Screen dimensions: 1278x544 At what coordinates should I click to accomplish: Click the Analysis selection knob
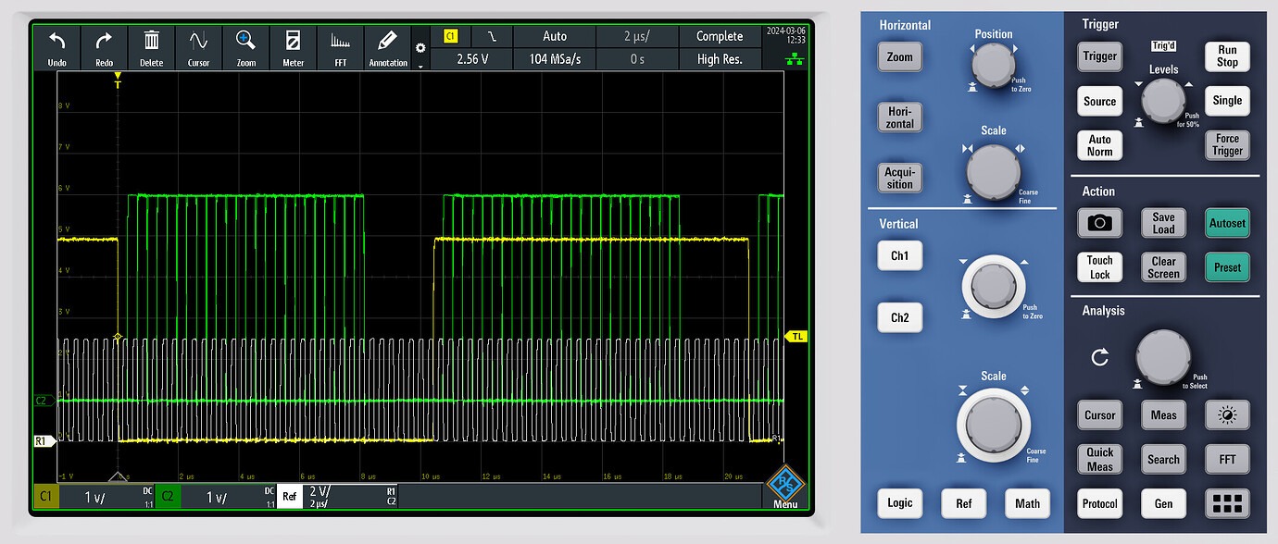(x=1163, y=357)
